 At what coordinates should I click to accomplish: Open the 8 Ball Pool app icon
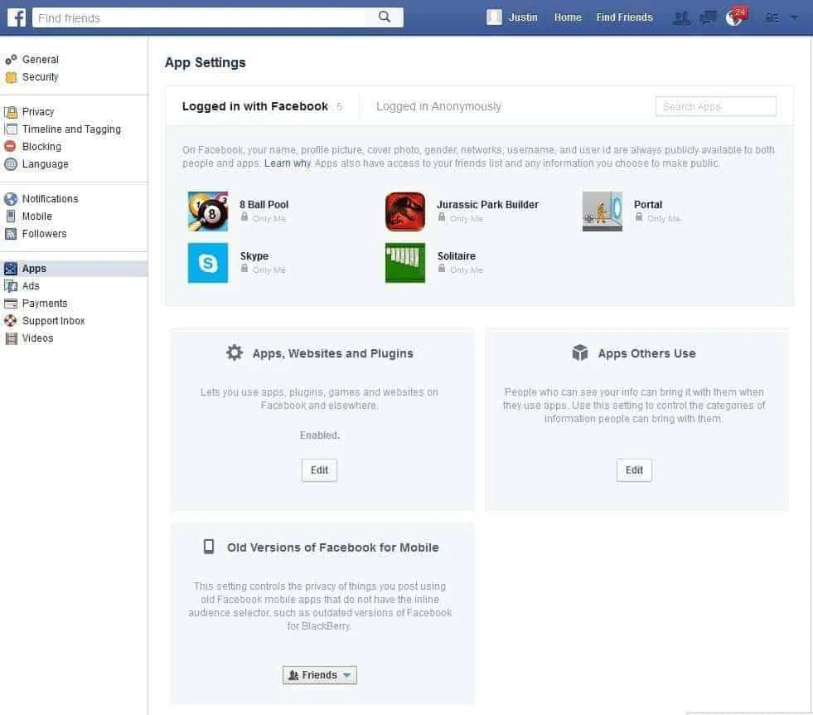(x=208, y=212)
